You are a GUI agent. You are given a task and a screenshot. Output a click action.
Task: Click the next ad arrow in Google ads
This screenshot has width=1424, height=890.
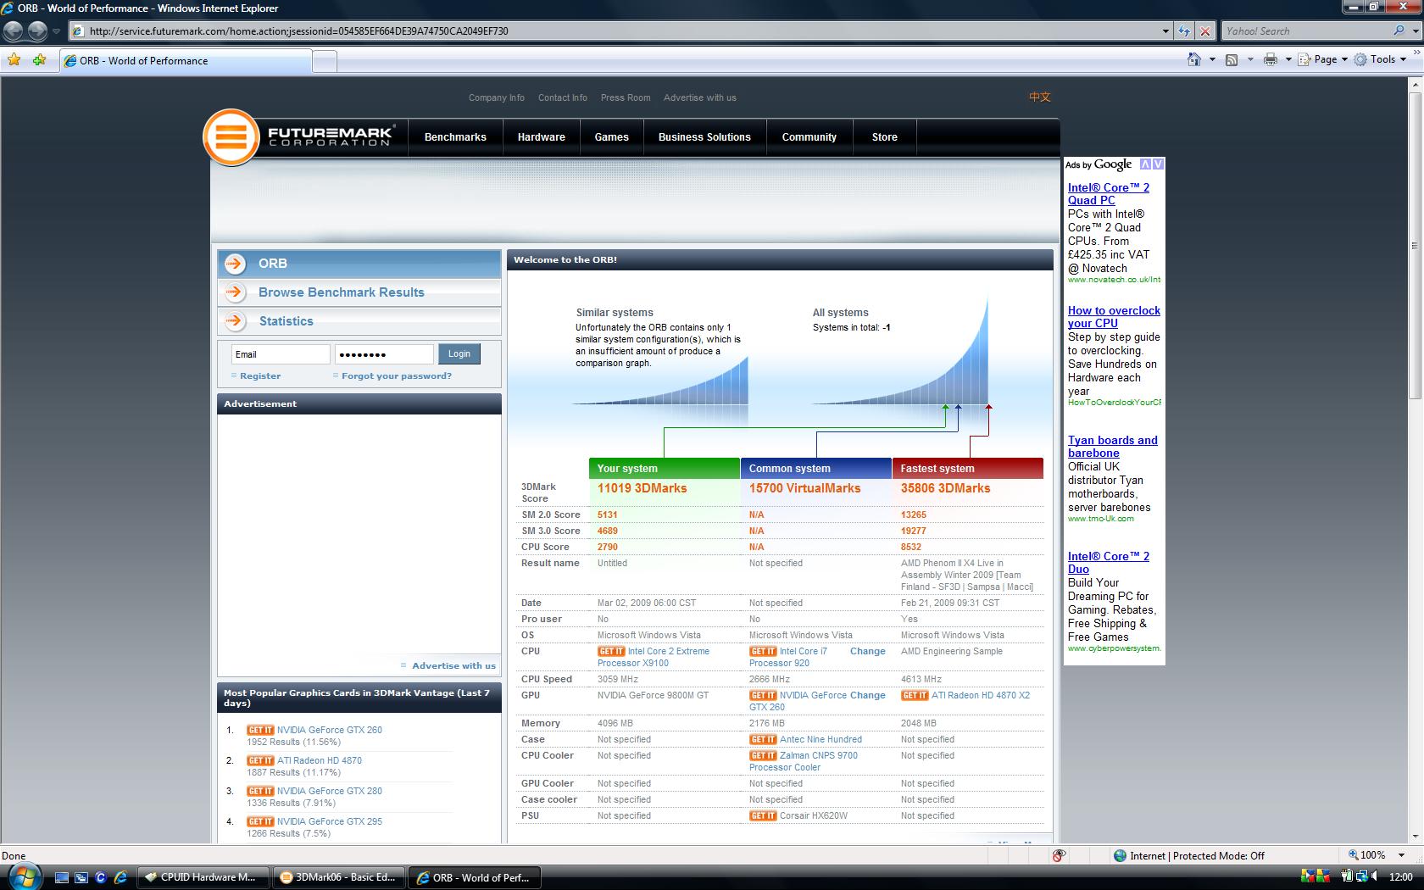[1159, 164]
